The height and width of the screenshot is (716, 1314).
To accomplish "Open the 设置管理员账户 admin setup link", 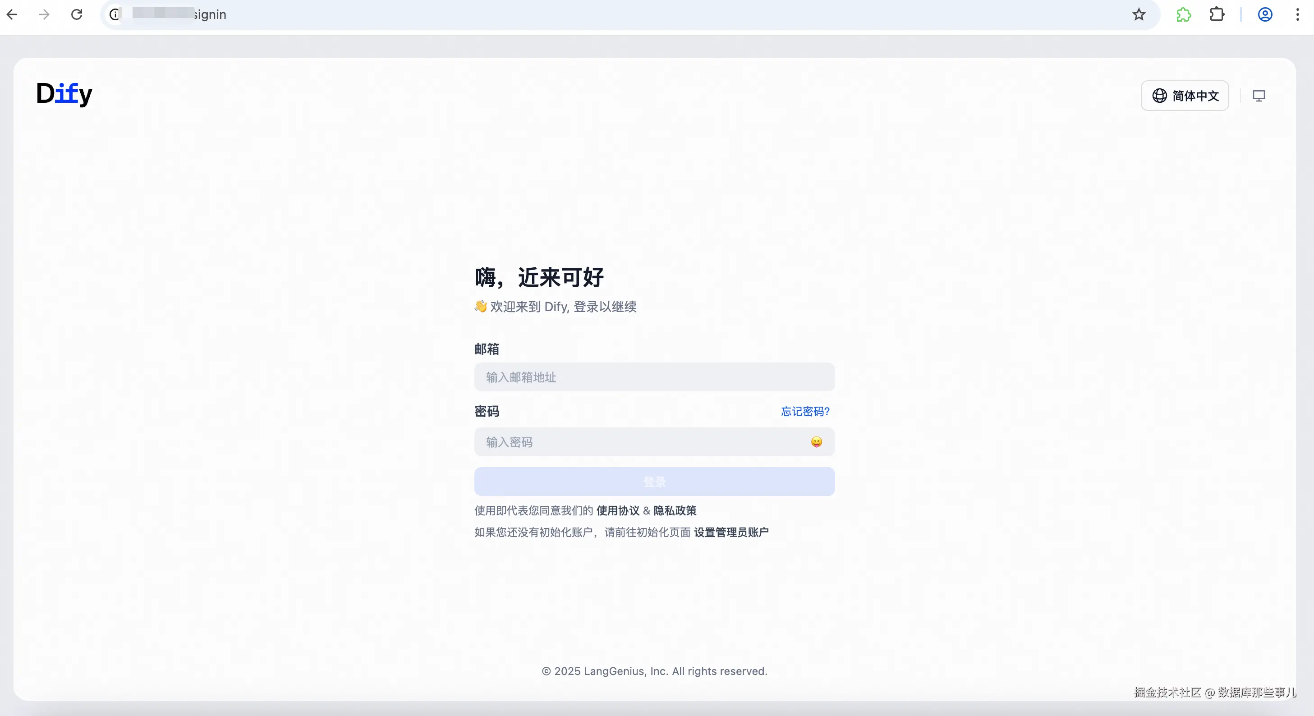I will [731, 532].
